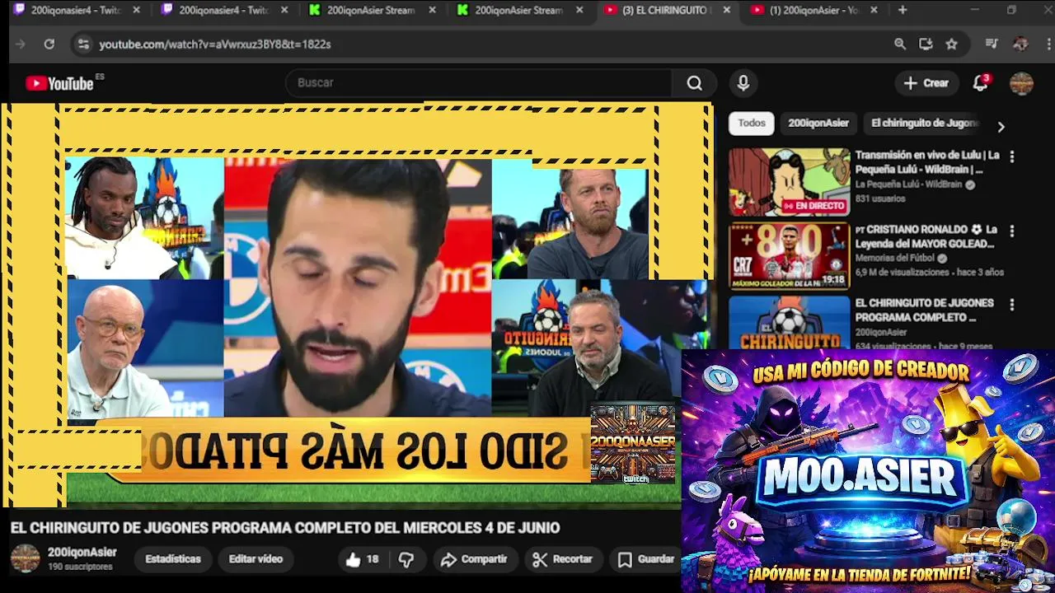
Task: Open the Lulu live stream thumbnail
Action: pyautogui.click(x=789, y=182)
